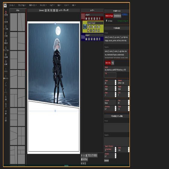Click the Steps value stepper arrows
The image size is (169, 169).
115,82
